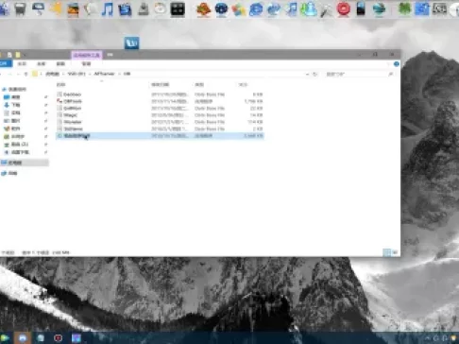Open the red circle taskbar icon
459x344 pixels.
pyautogui.click(x=58, y=338)
